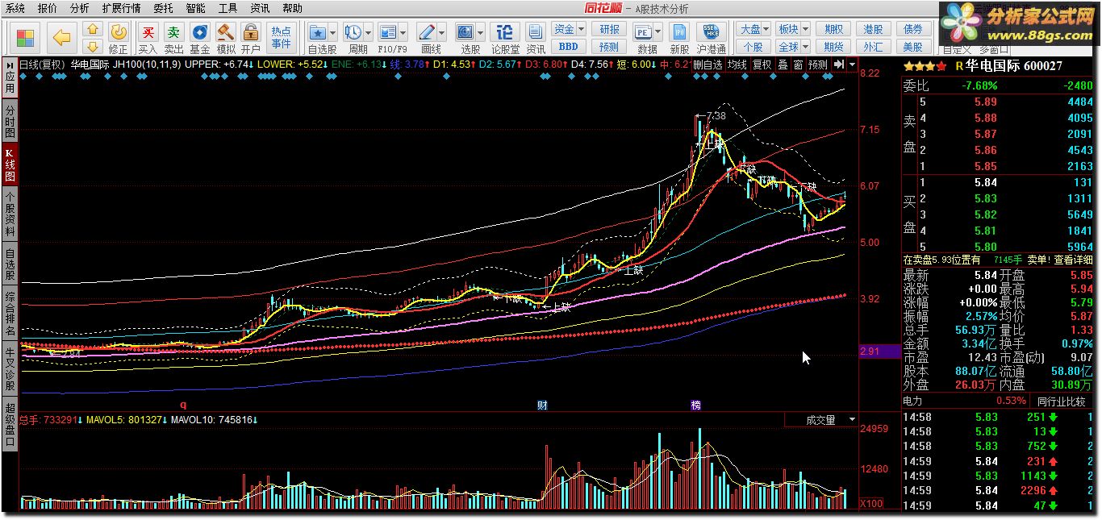The image size is (1102, 520).
Task: Expand the 周期 period dropdown arrow
Action: 368,32
